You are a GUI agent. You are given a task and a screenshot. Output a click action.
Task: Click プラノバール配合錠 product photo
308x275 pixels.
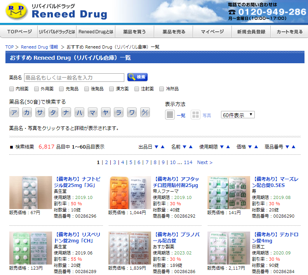[129, 248]
